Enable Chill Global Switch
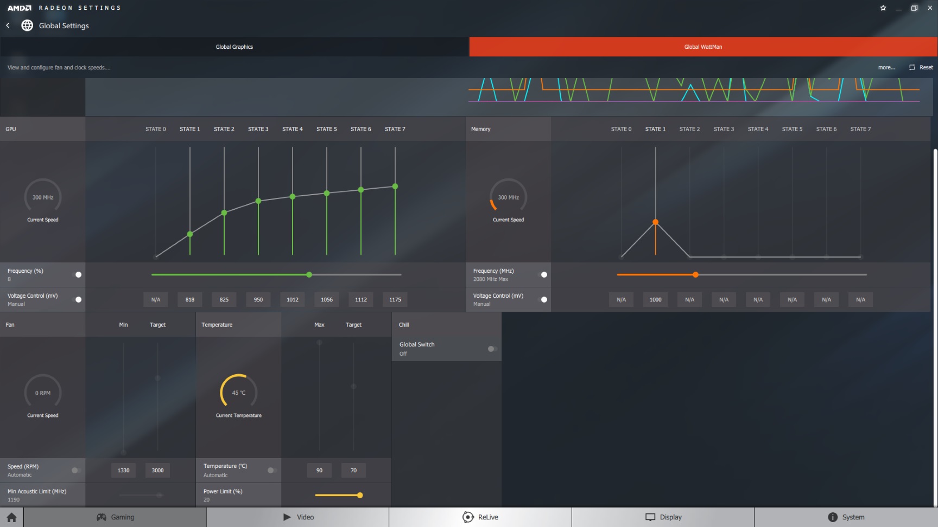Screen dimensions: 938x527 click(x=492, y=349)
